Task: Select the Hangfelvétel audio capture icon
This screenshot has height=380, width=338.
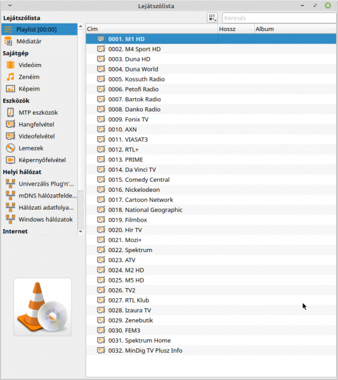Action: pos(10,124)
